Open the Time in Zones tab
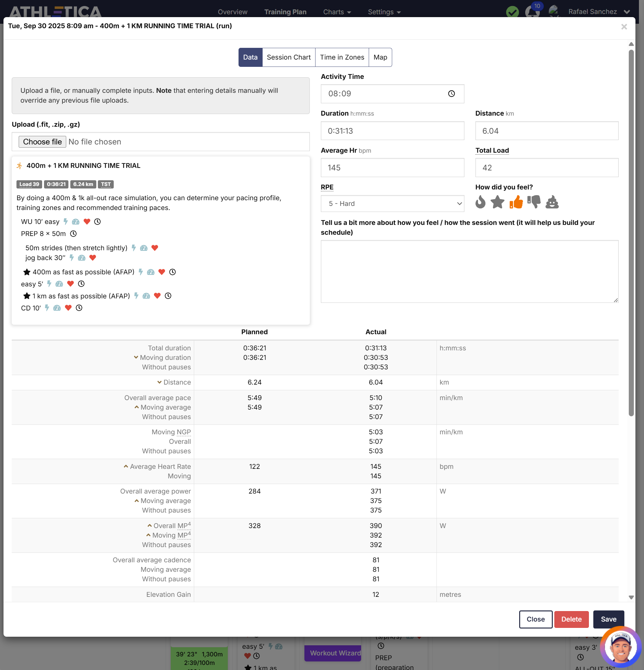The height and width of the screenshot is (670, 644). [x=342, y=57]
